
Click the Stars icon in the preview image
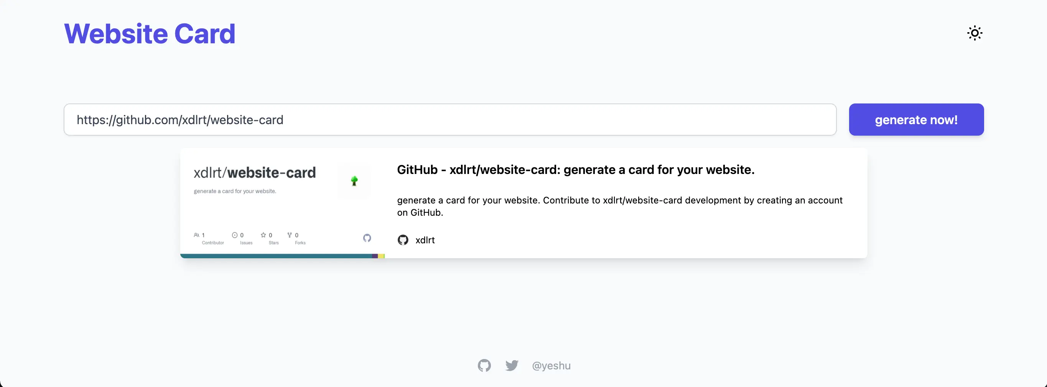tap(263, 235)
